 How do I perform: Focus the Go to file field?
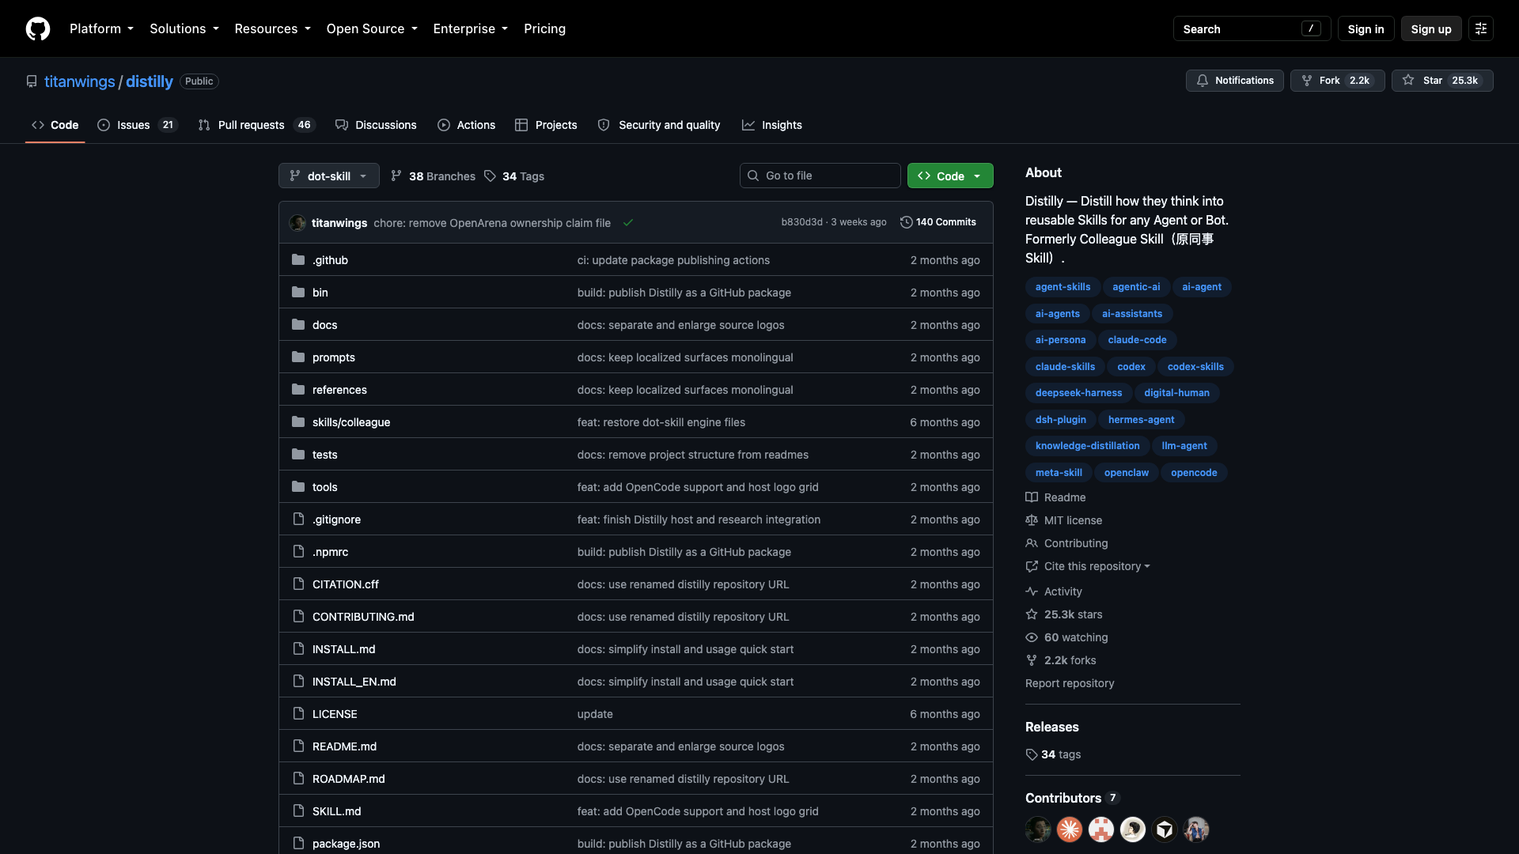pos(820,176)
